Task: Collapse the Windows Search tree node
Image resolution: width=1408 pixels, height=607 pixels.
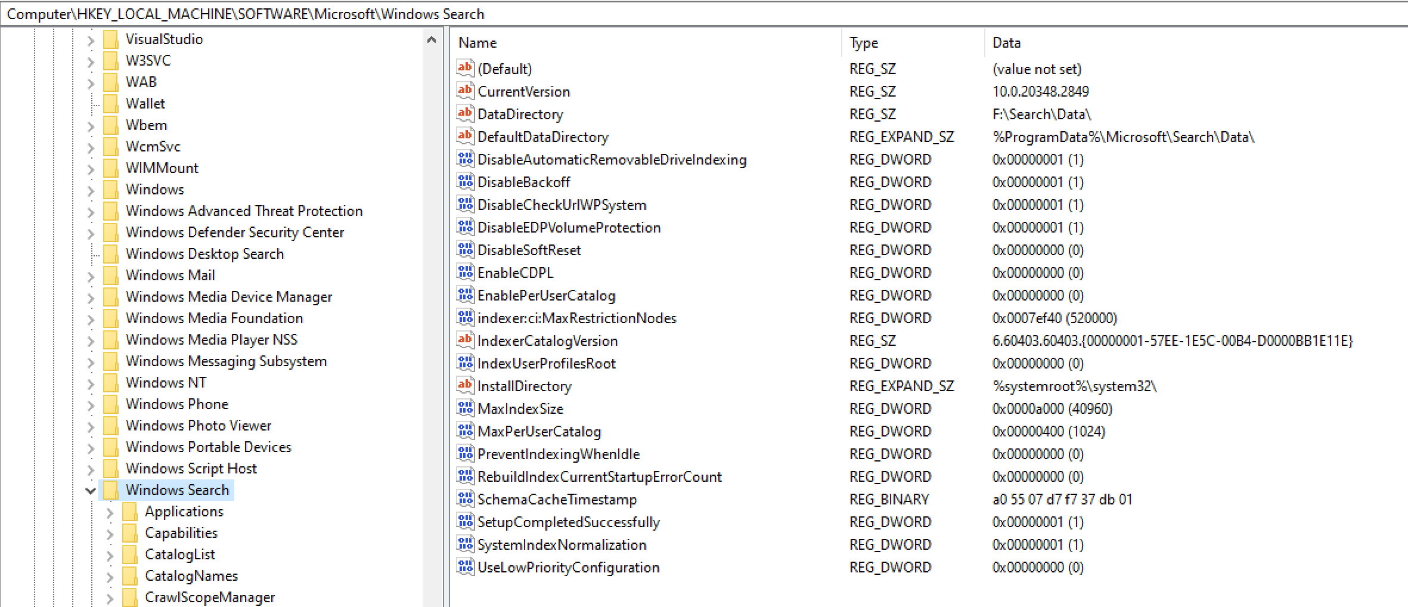Action: [91, 491]
